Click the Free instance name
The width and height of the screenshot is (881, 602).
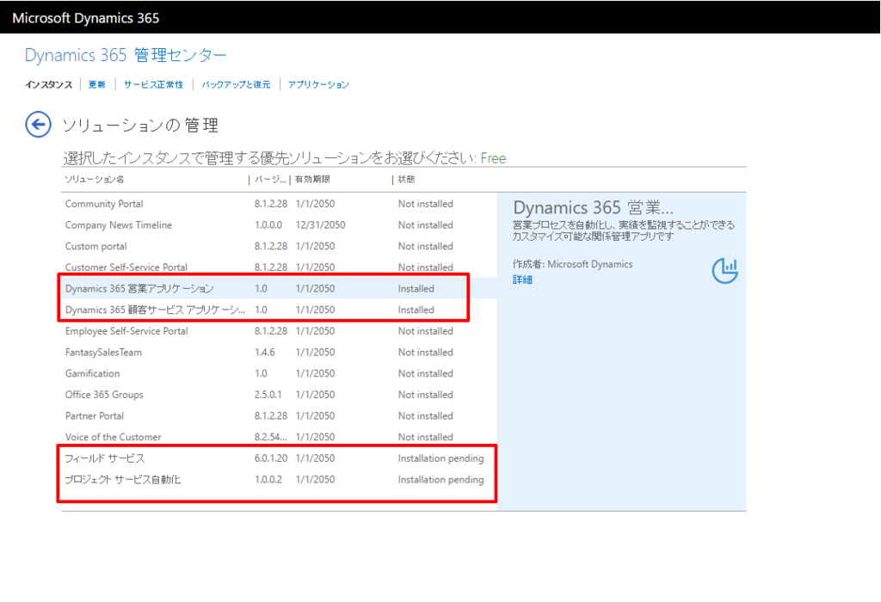point(493,158)
